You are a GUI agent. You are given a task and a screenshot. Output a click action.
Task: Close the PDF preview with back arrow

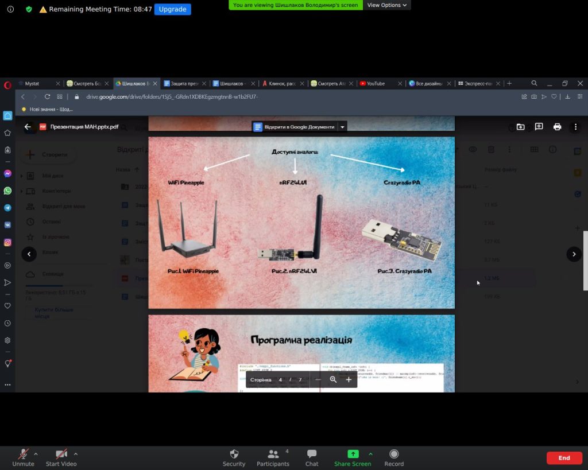28,127
